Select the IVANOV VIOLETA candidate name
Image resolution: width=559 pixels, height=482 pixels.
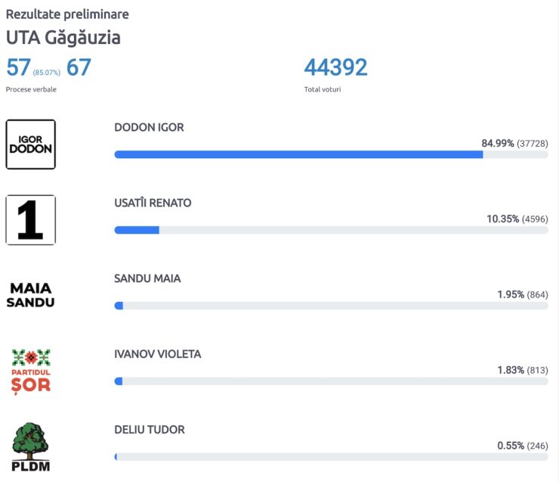[x=158, y=354]
